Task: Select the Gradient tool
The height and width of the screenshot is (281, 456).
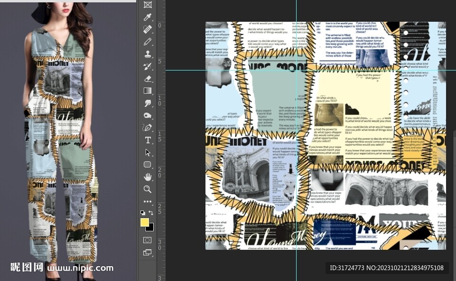Action: (148, 91)
